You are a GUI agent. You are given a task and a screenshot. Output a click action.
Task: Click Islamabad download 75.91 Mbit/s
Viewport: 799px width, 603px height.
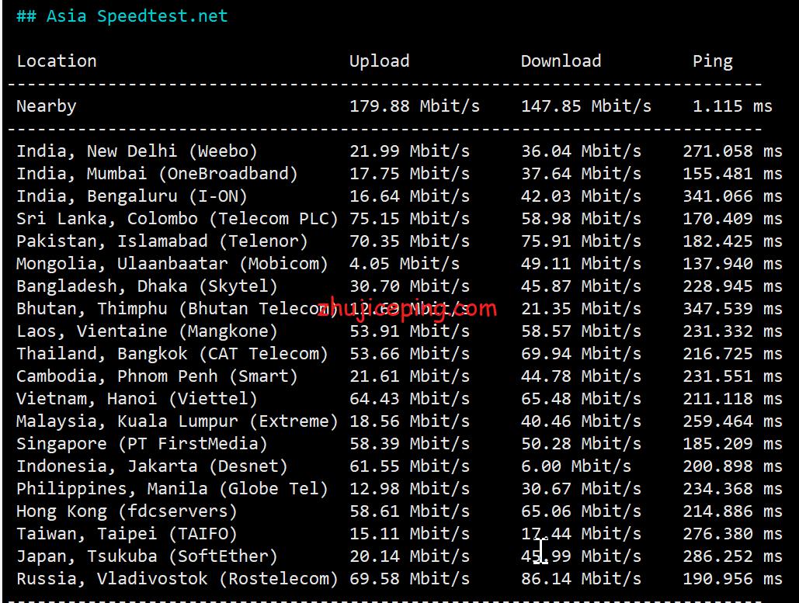tap(581, 241)
